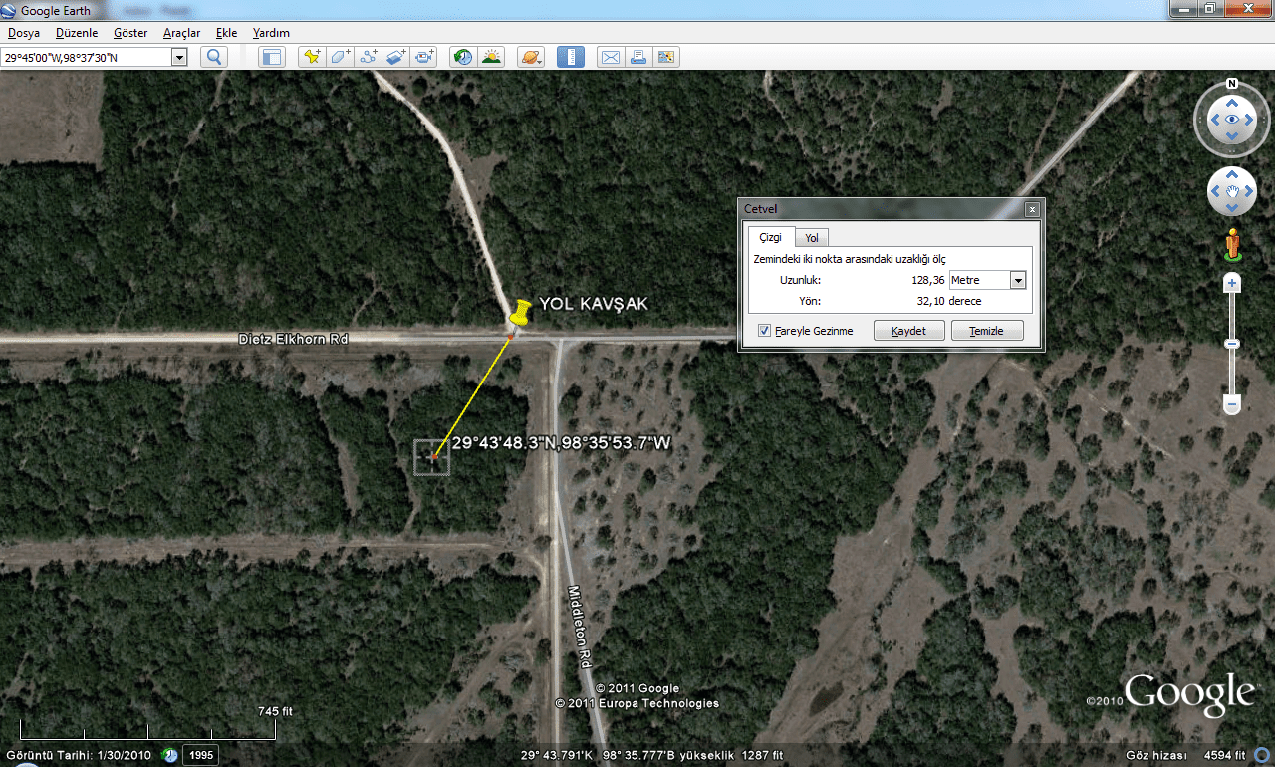
Task: Open the Göster menu
Action: [130, 33]
